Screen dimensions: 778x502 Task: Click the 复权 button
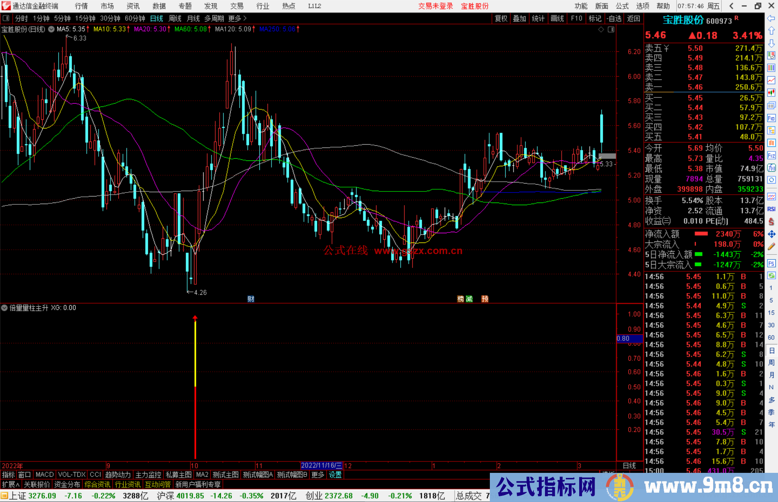coord(501,18)
